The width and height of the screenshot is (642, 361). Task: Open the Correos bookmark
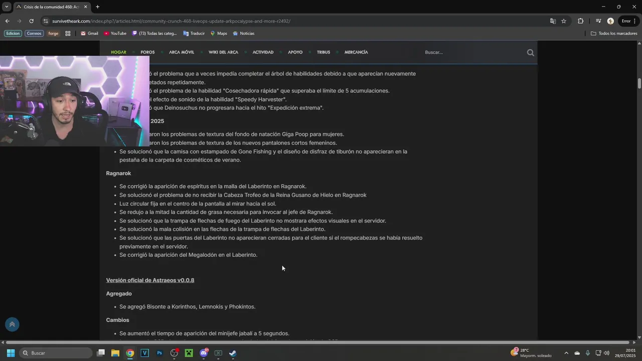click(34, 34)
